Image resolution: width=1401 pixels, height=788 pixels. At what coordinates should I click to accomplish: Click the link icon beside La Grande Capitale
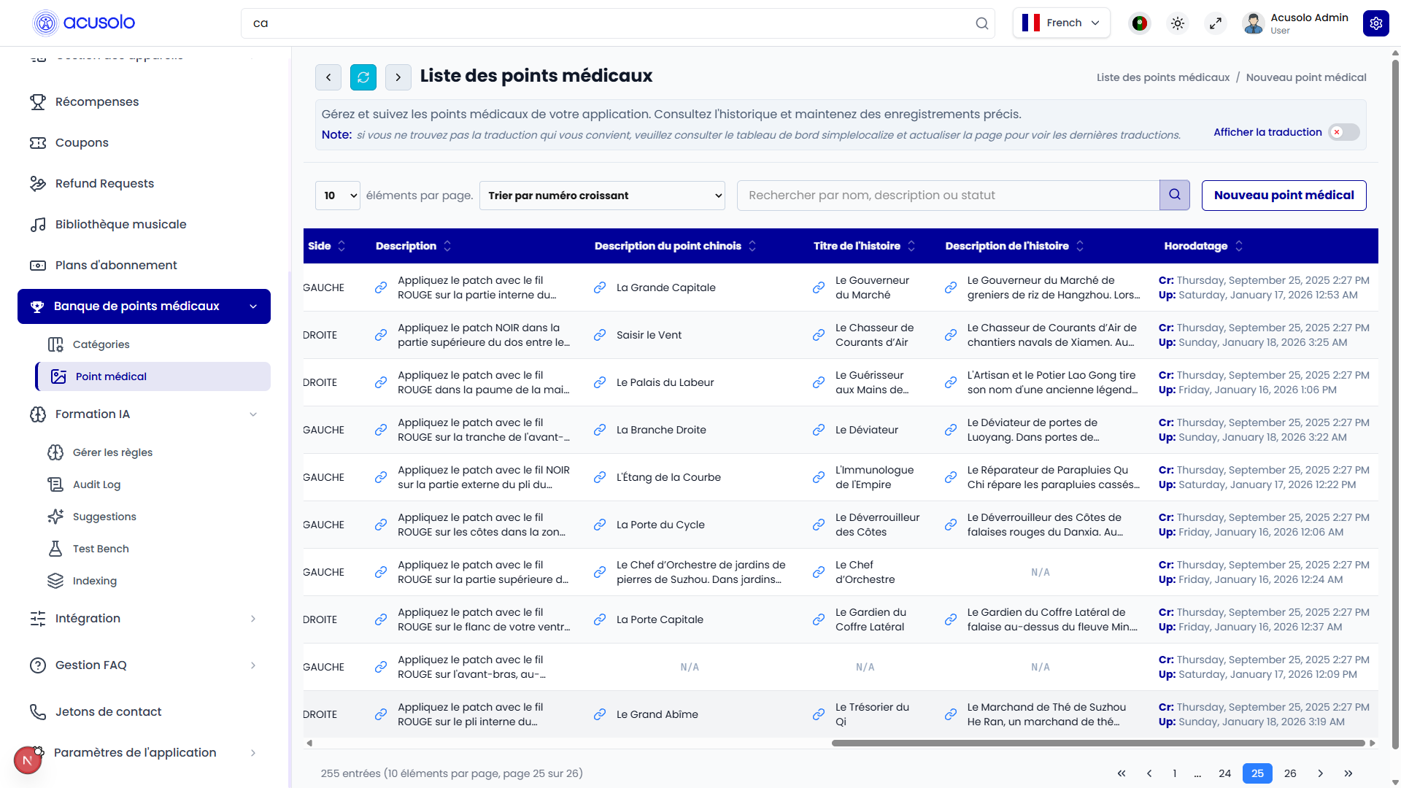[600, 287]
